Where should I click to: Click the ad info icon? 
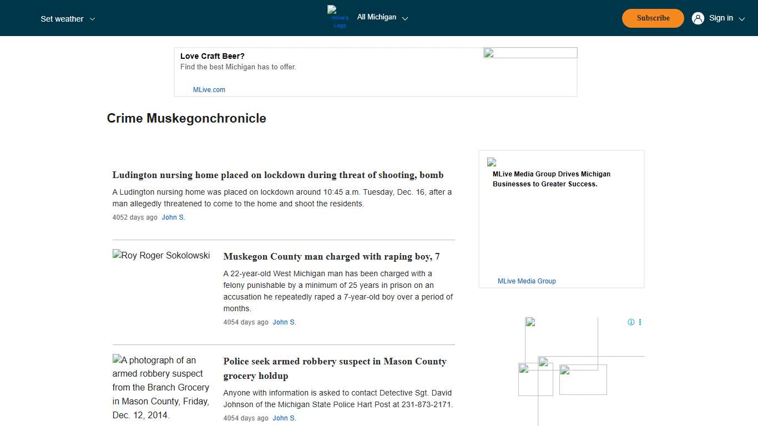631,322
